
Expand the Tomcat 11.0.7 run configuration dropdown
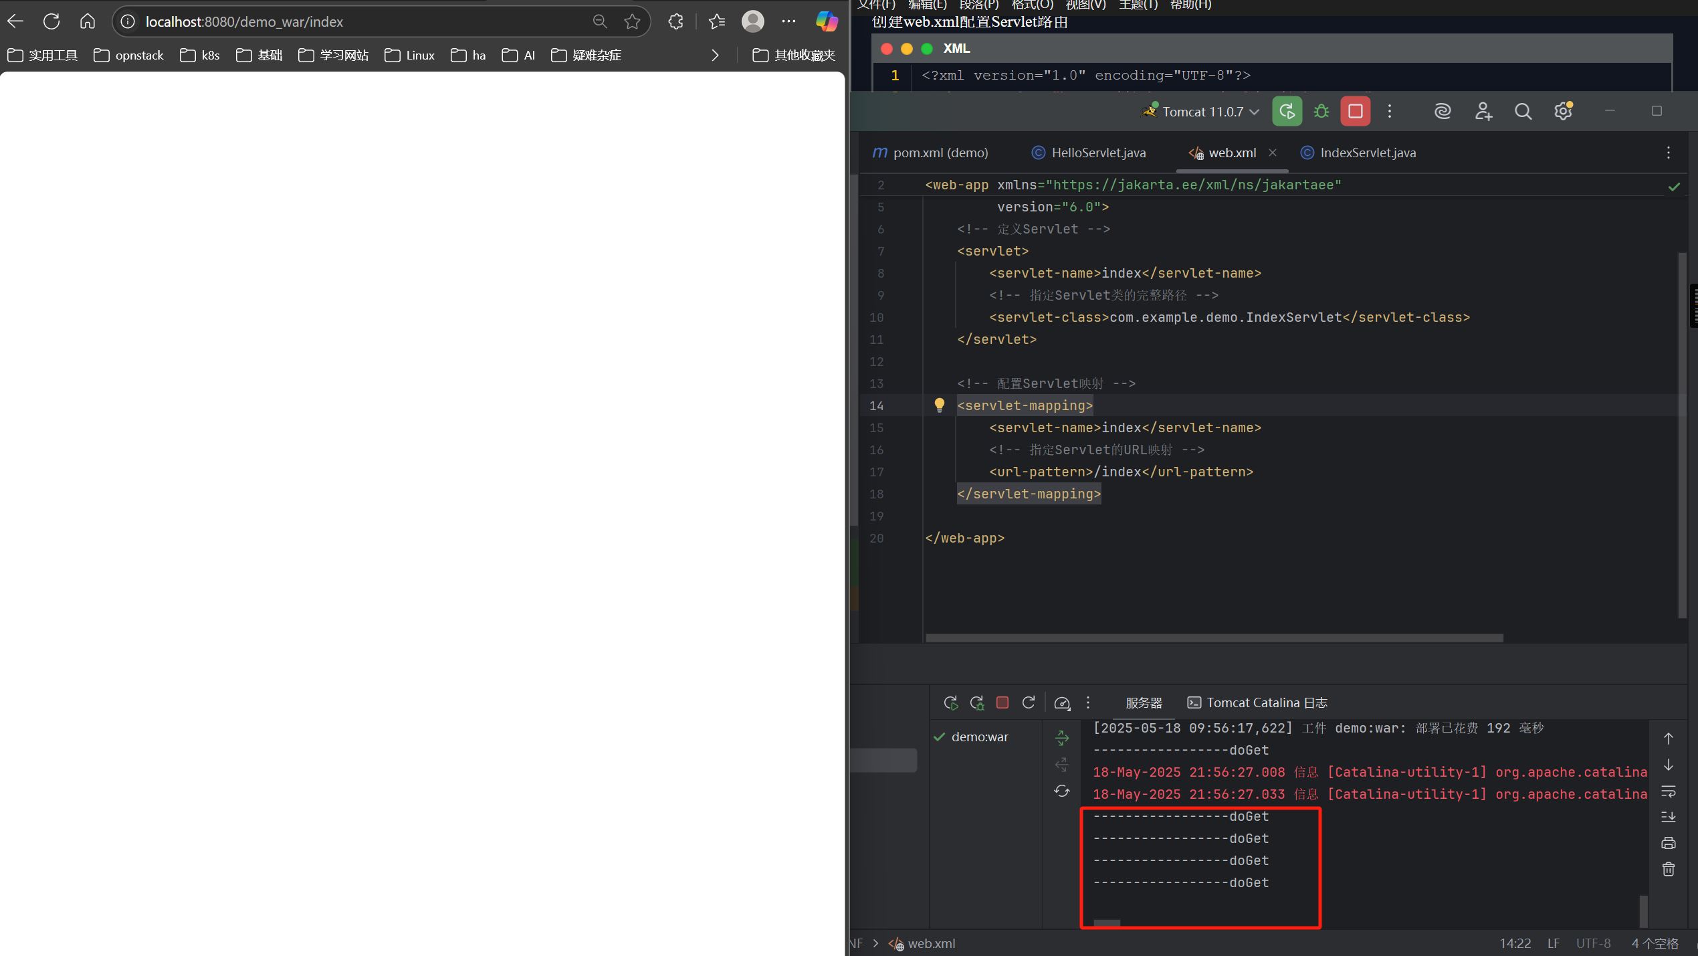click(1202, 112)
